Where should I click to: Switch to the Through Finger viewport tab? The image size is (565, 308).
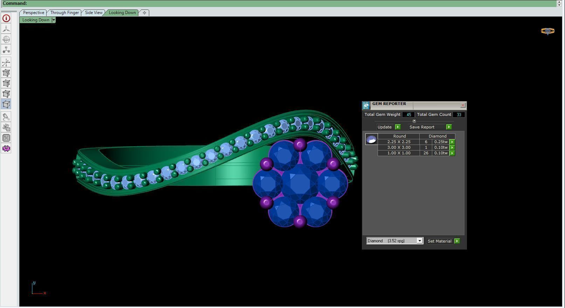pos(64,13)
